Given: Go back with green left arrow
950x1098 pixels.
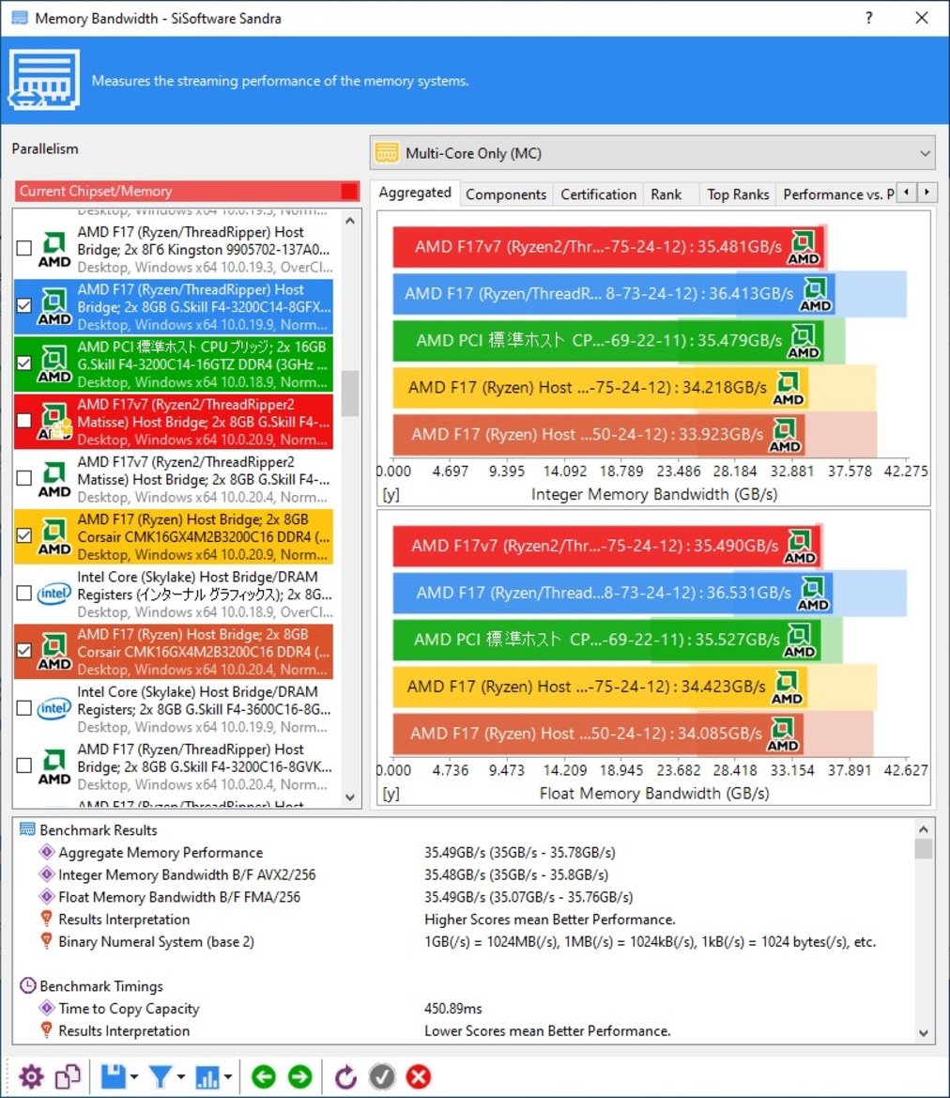Looking at the screenshot, I should tap(263, 1076).
